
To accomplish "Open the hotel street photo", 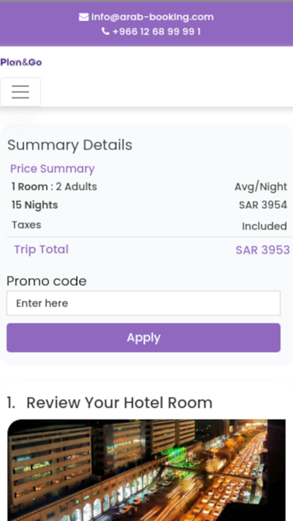I will [x=146, y=470].
